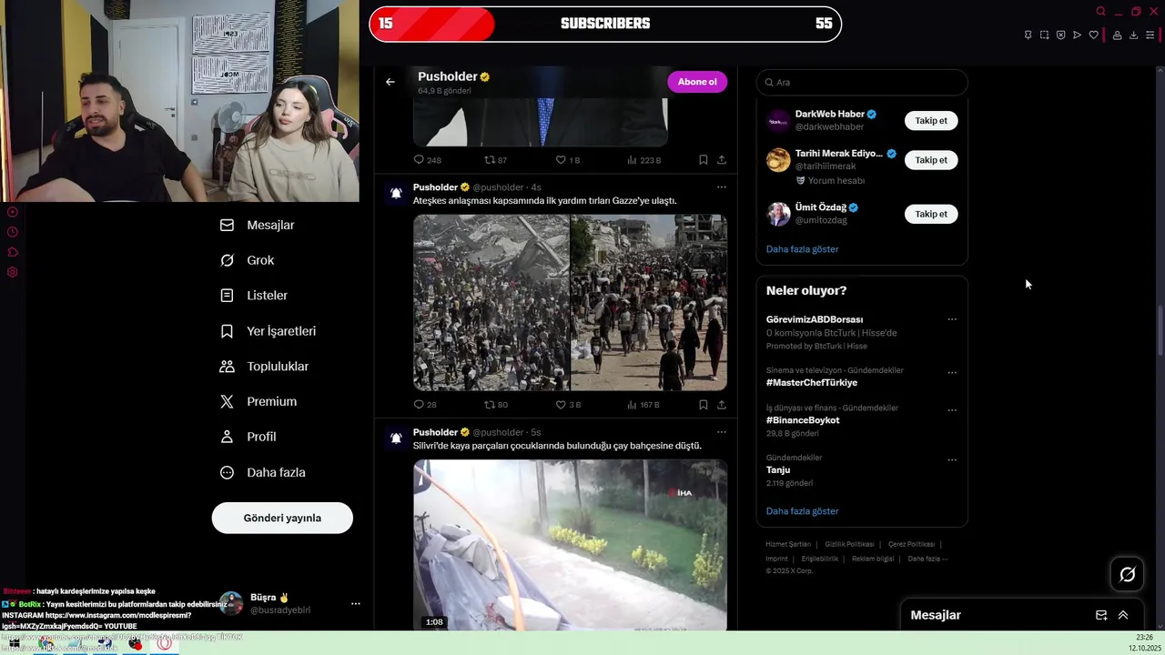The image size is (1165, 655).
Task: Open Ümit Özdağ profile
Action: pos(821,207)
